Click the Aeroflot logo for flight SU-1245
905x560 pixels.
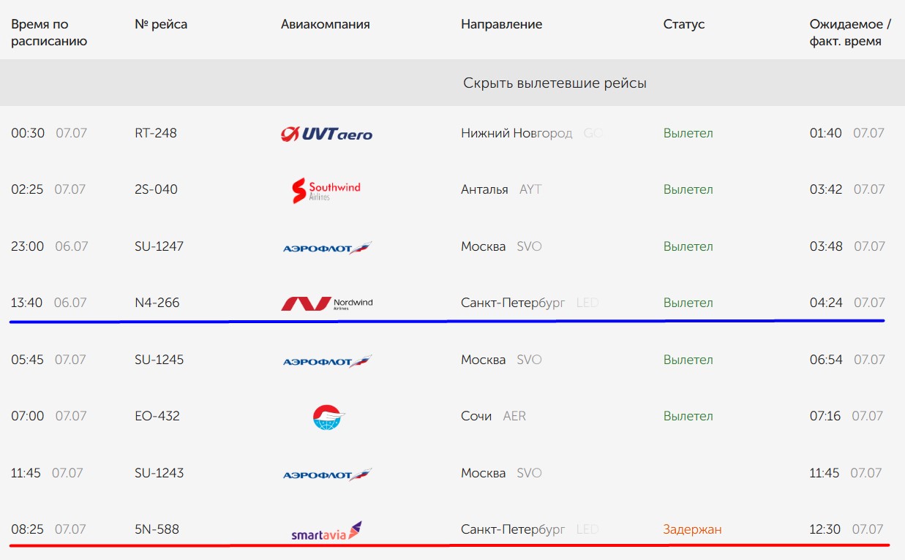click(327, 361)
